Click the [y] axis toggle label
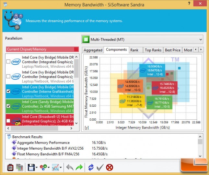The height and width of the screenshot is (175, 209). point(87,128)
